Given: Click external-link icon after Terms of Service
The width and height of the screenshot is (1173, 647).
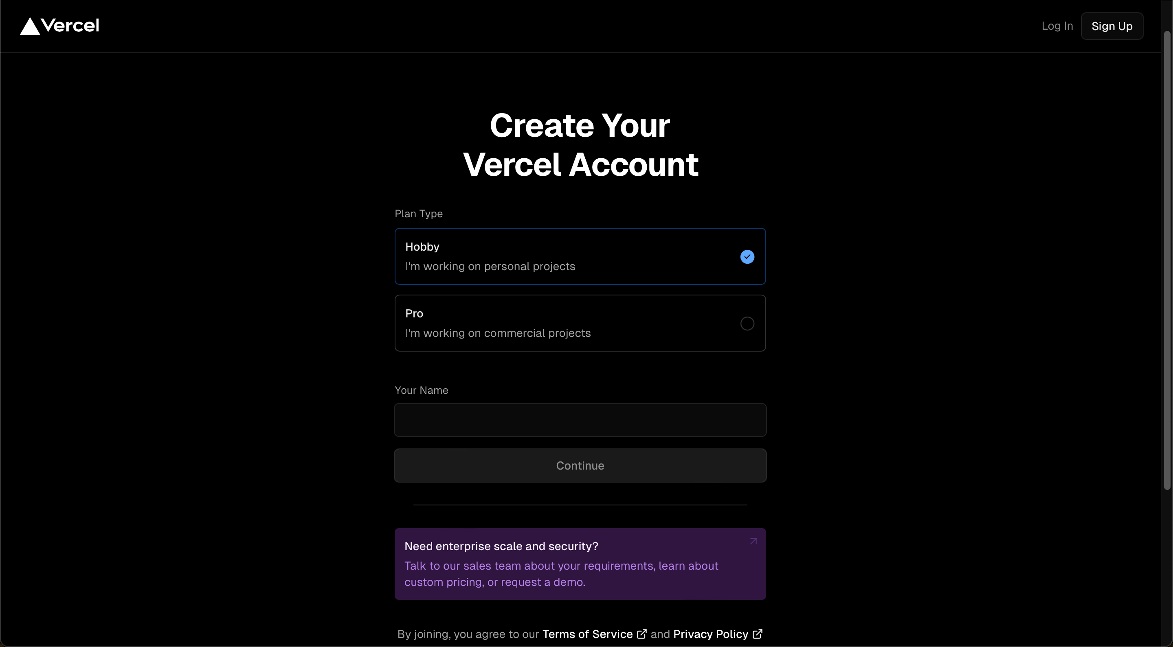Looking at the screenshot, I should coord(641,634).
